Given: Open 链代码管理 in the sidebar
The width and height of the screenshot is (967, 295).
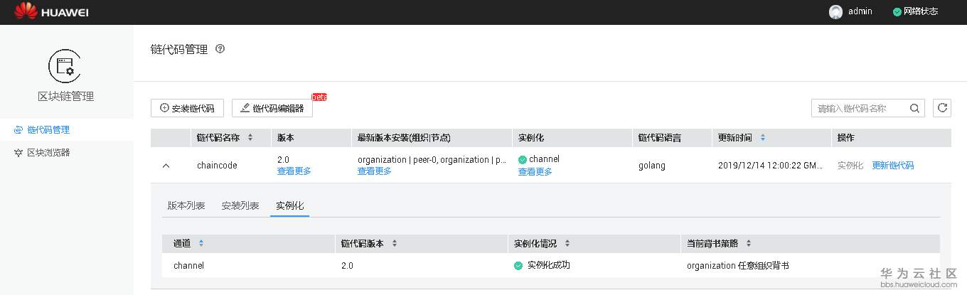Looking at the screenshot, I should pos(48,130).
